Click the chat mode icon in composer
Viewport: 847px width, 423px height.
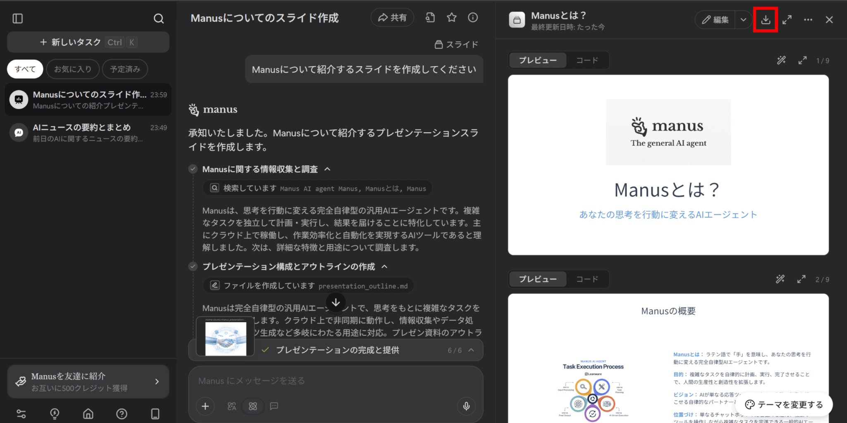[274, 406]
